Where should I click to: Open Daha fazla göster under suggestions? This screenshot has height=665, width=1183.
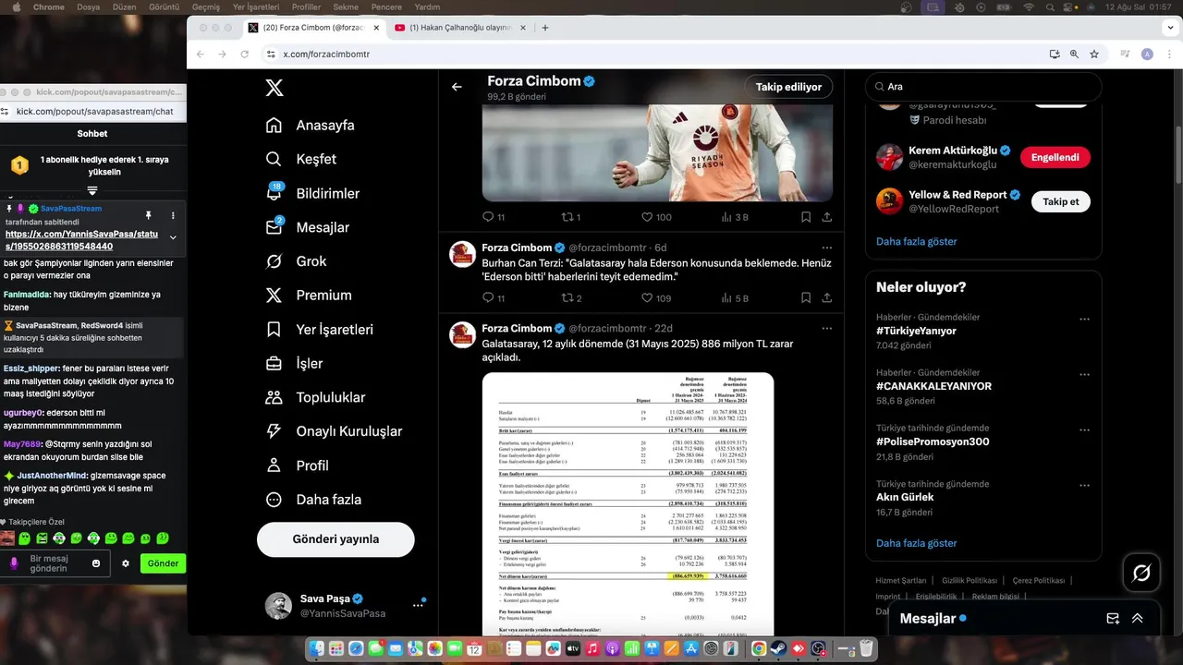pos(917,242)
